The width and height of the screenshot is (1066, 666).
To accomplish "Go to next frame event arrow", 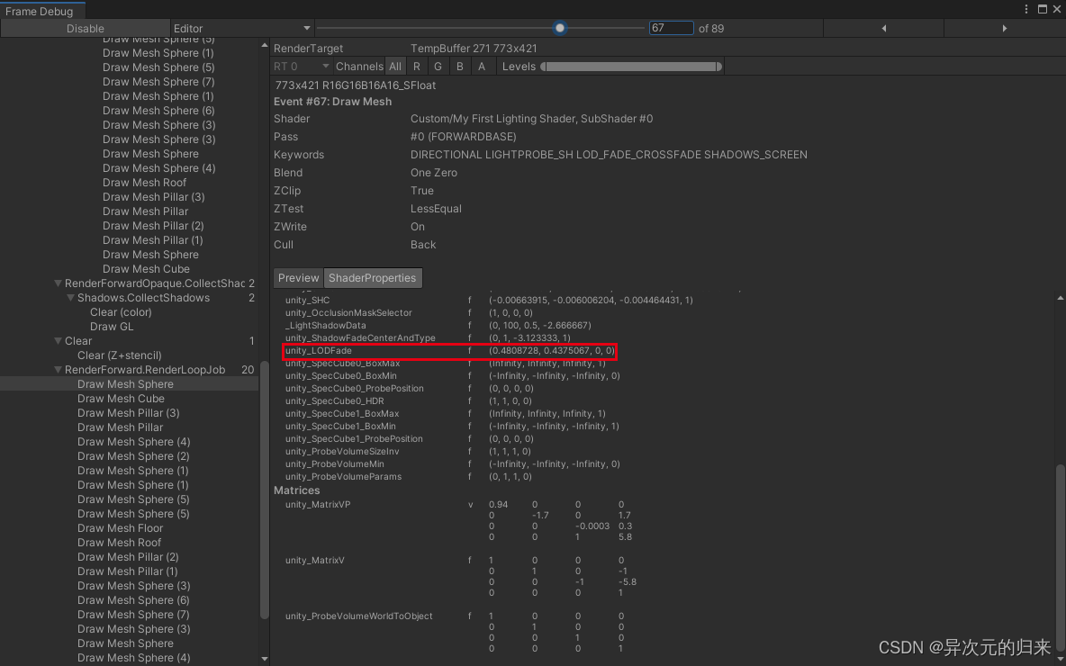I will pos(1004,28).
